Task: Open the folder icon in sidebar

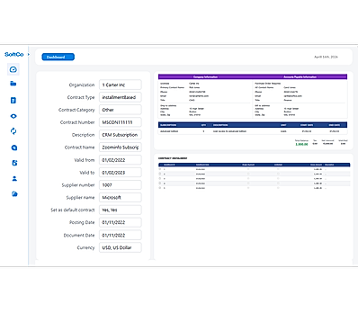Action: [13, 84]
